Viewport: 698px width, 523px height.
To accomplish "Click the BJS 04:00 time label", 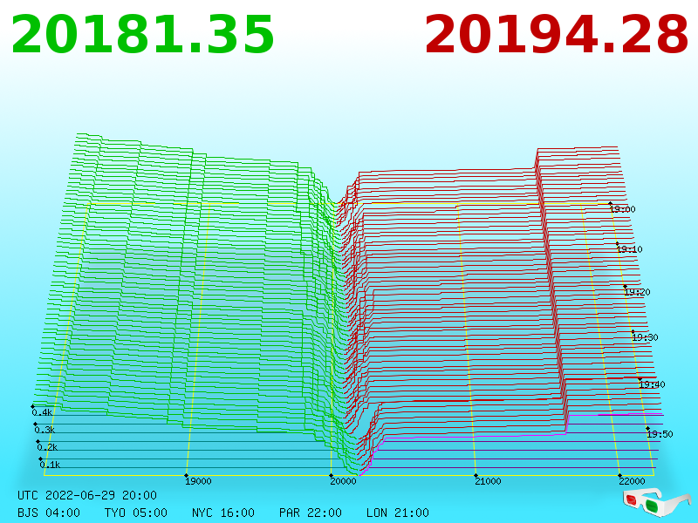I will [49, 513].
